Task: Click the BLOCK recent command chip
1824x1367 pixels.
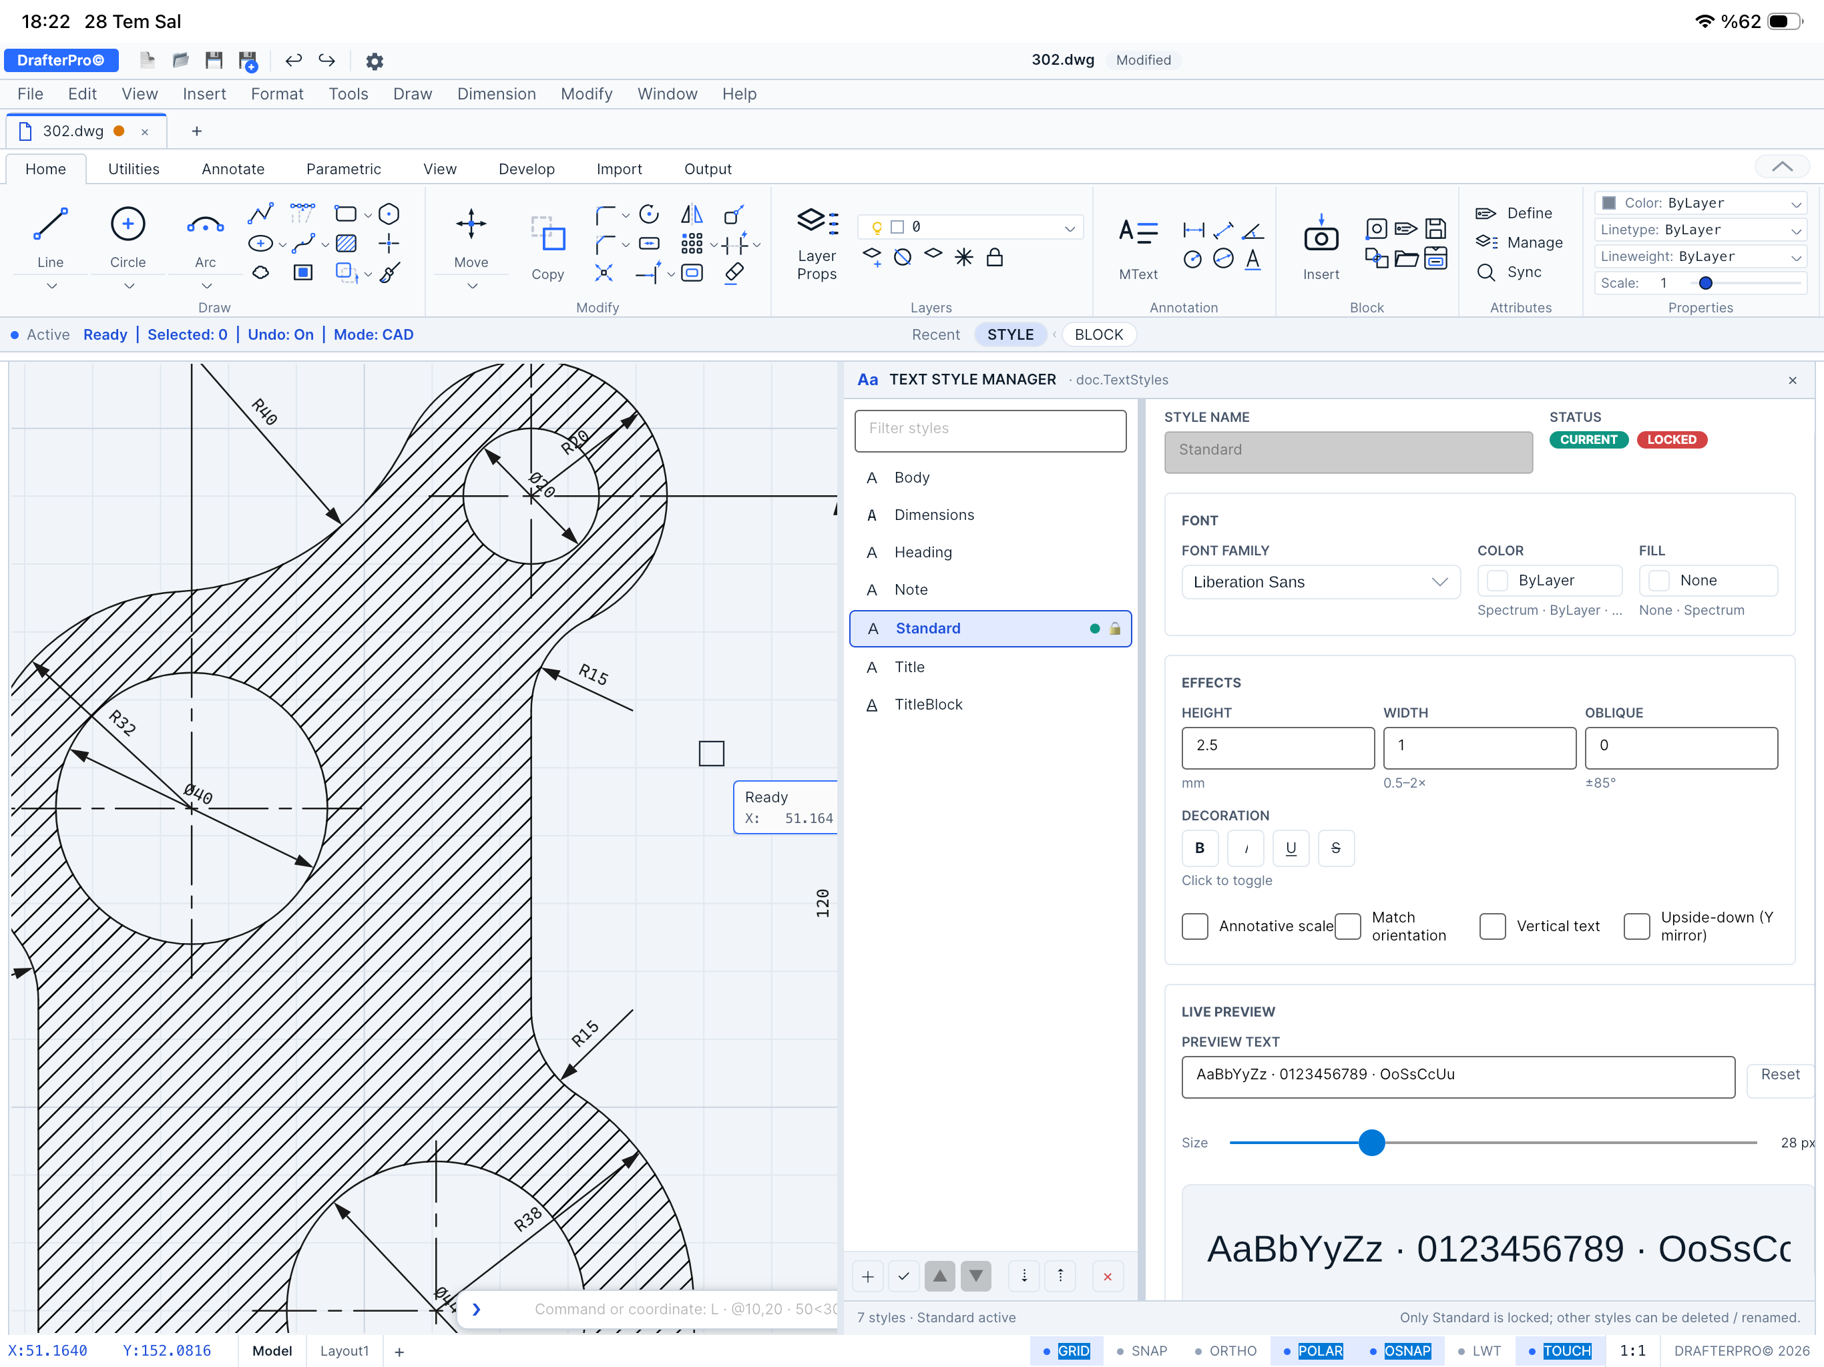Action: 1098,334
